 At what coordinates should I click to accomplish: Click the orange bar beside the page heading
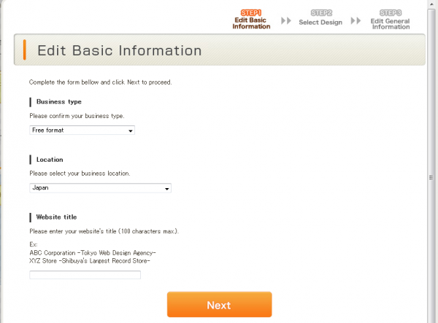click(25, 50)
